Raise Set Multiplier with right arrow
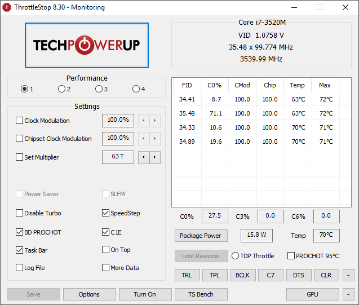Viewport: 359px width, 305px height. click(155, 157)
